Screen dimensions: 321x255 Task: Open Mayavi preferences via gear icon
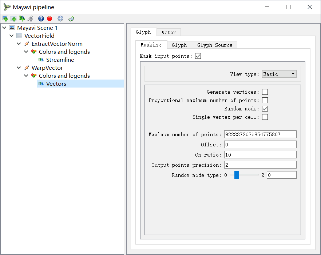pyautogui.click(x=60, y=19)
